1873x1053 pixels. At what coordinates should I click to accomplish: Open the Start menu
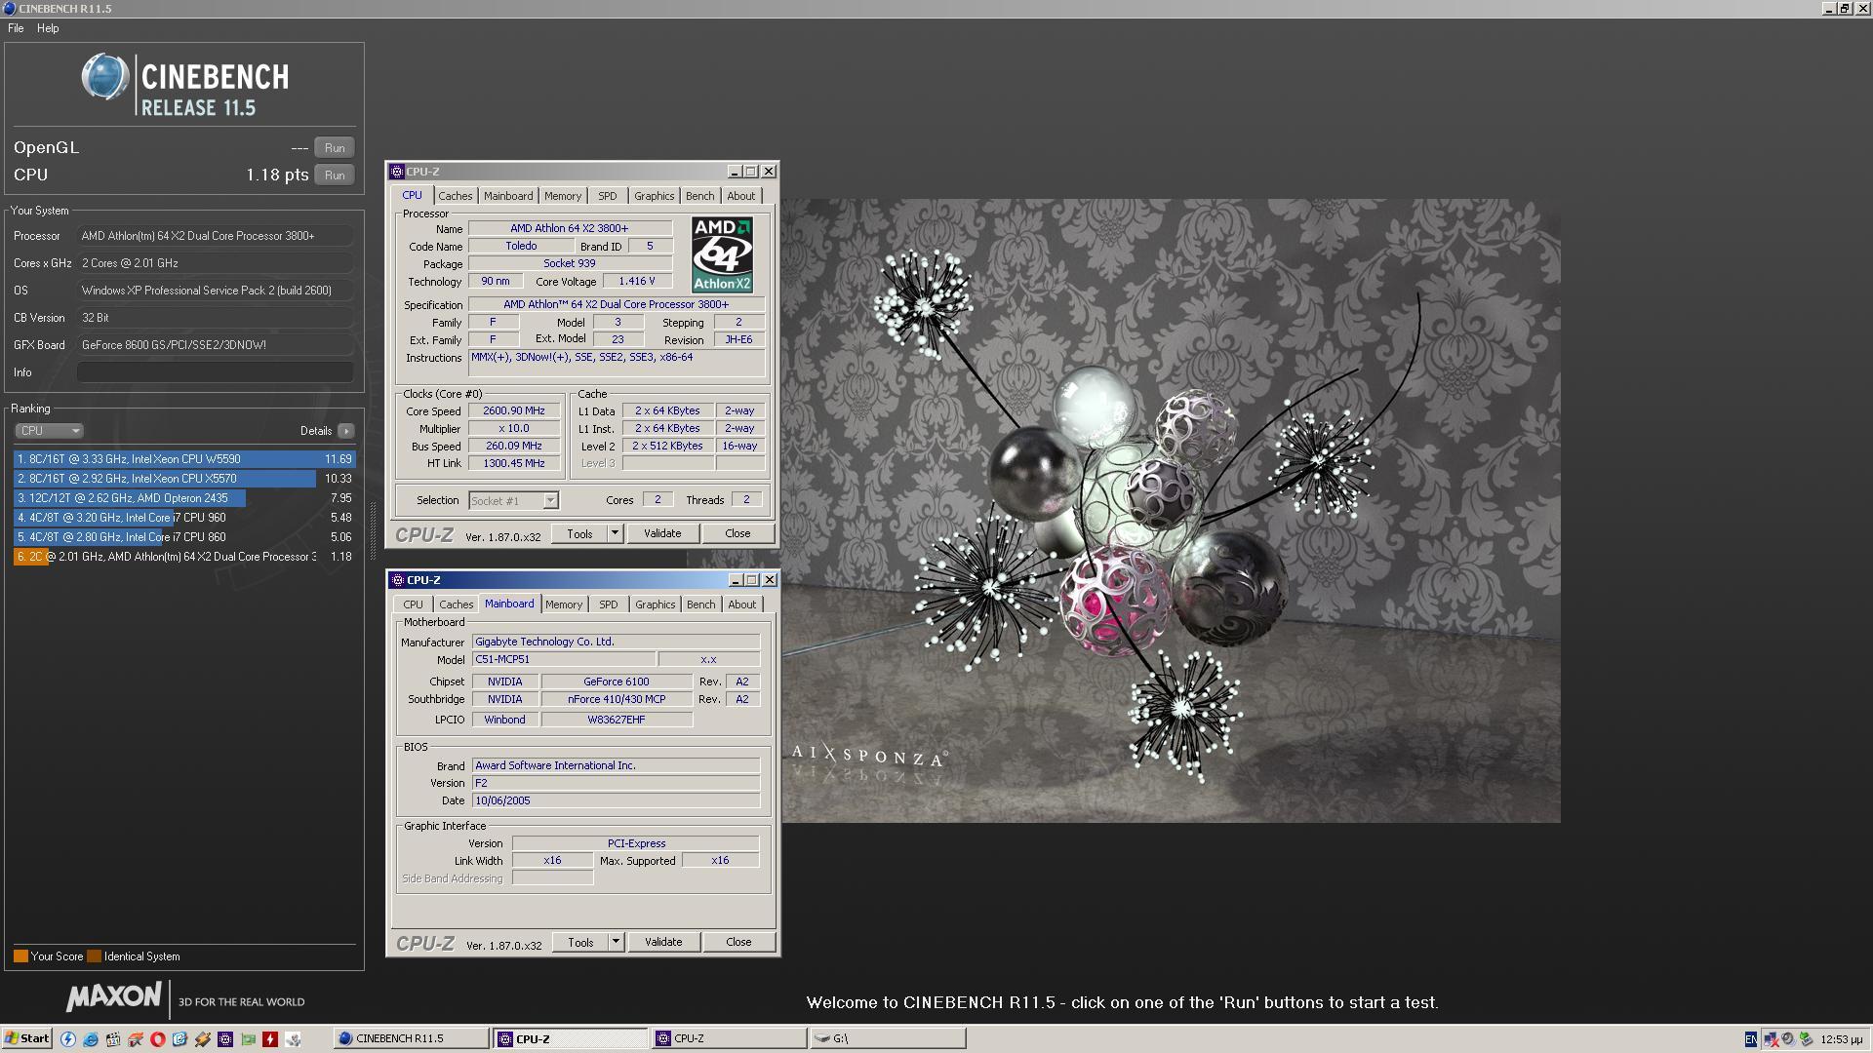pos(26,1038)
